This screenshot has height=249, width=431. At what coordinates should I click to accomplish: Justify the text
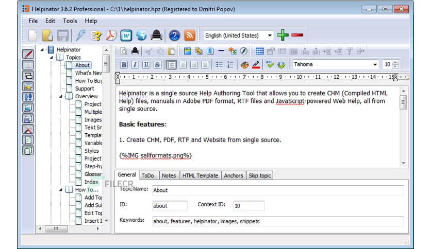[x=205, y=65]
